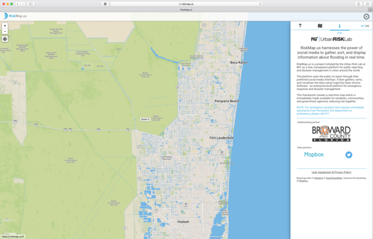Image resolution: width=373 pixels, height=239 pixels.
Task: Open the map layers tab in side panel
Action: click(x=320, y=26)
